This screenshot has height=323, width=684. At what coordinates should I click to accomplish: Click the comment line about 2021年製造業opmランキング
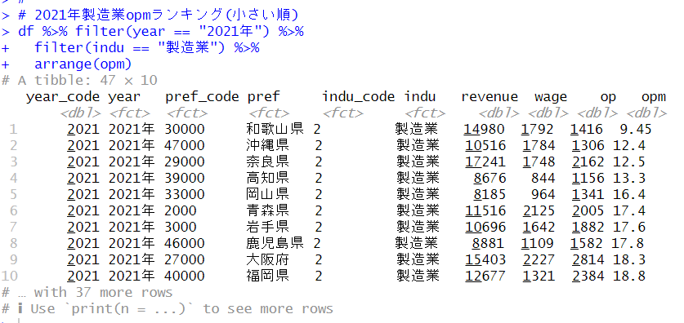tap(158, 15)
